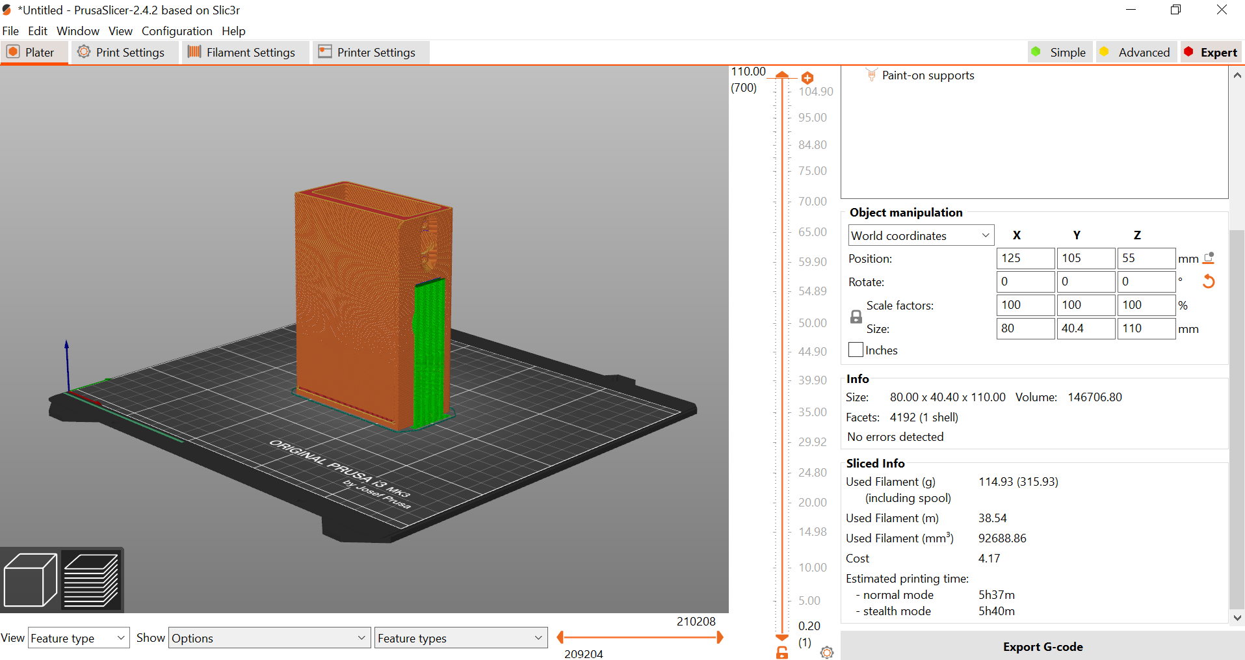Toggle the scale factors lock icon

(x=856, y=317)
